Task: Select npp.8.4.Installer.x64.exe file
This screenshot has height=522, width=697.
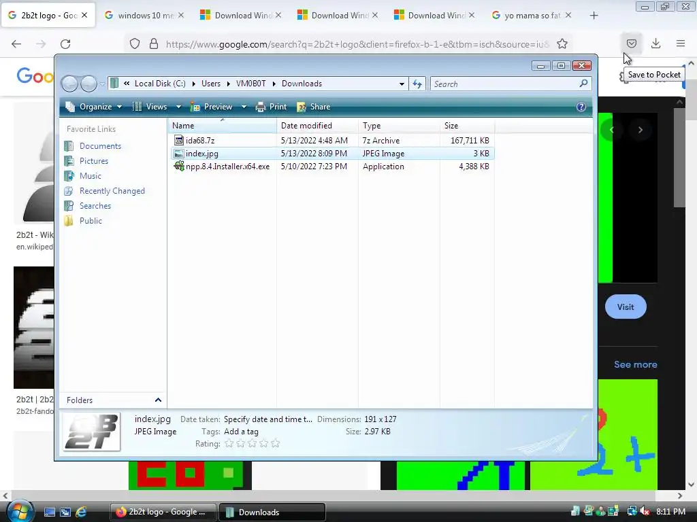Action: pyautogui.click(x=227, y=167)
